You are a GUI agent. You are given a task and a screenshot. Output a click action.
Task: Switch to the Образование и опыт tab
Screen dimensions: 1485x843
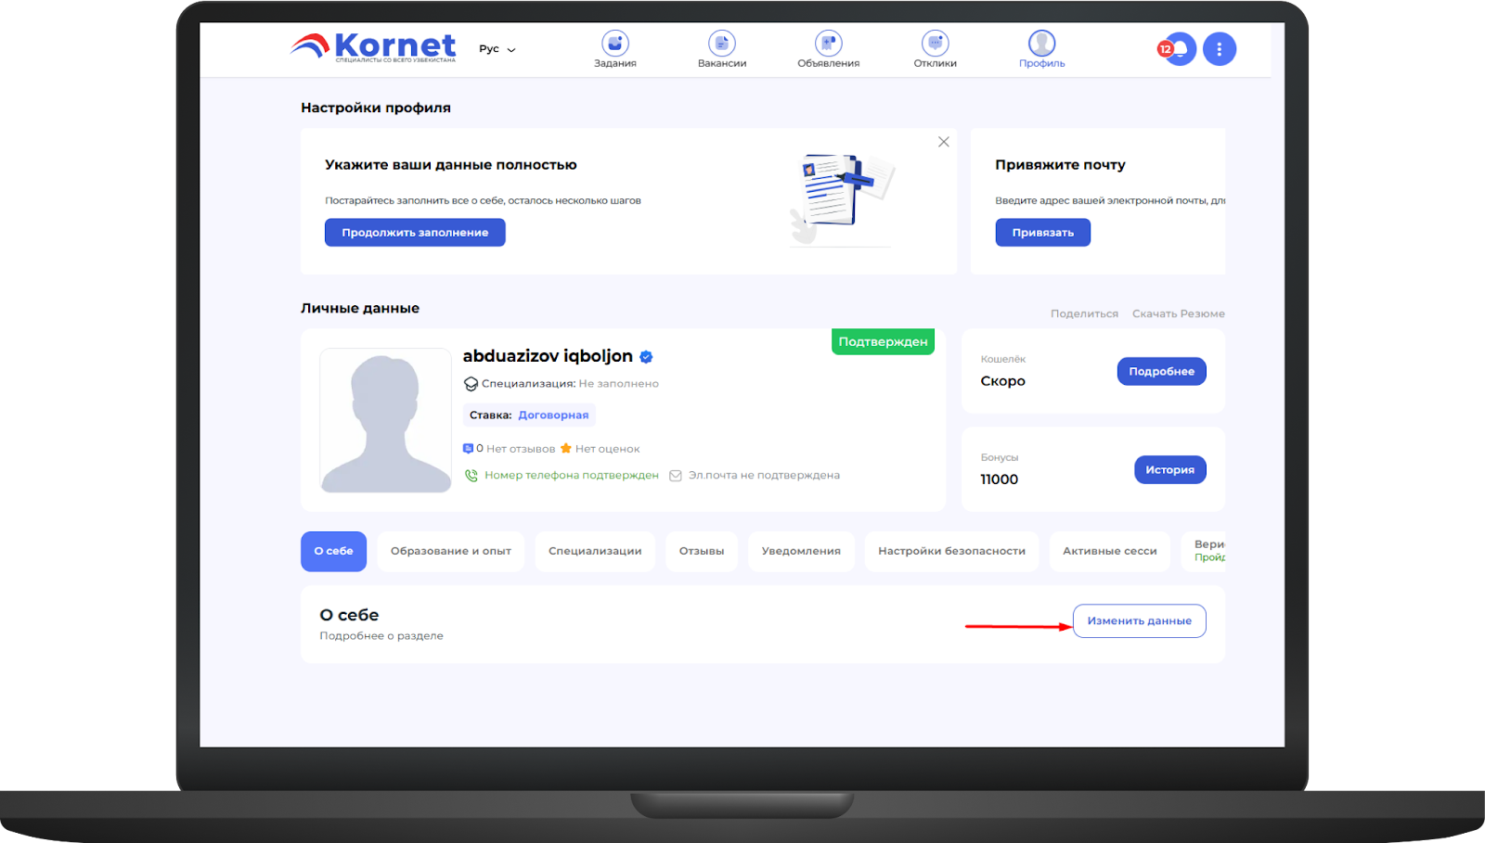[450, 551]
